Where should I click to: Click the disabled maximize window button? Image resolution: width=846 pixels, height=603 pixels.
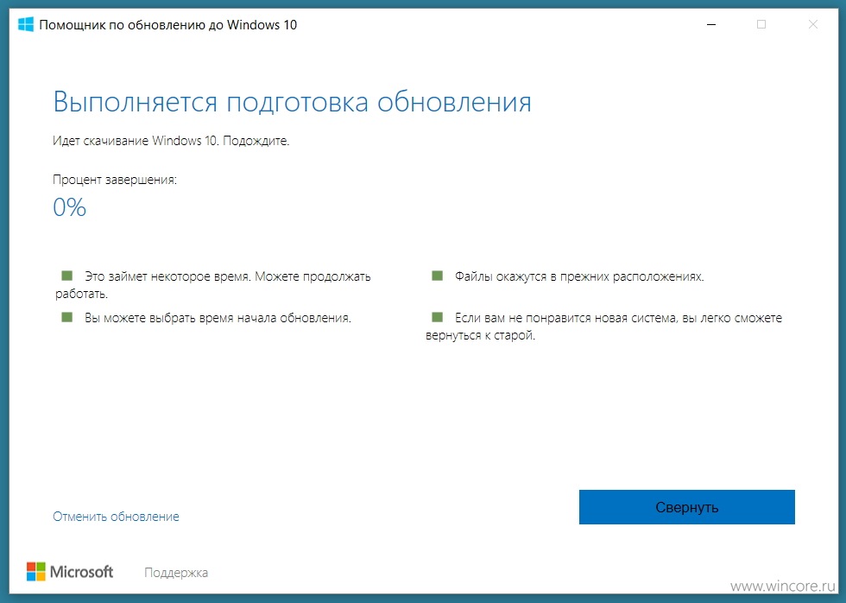pyautogui.click(x=761, y=24)
